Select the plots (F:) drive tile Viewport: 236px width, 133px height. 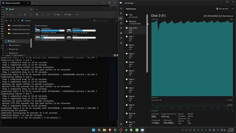pyautogui.click(x=81, y=38)
